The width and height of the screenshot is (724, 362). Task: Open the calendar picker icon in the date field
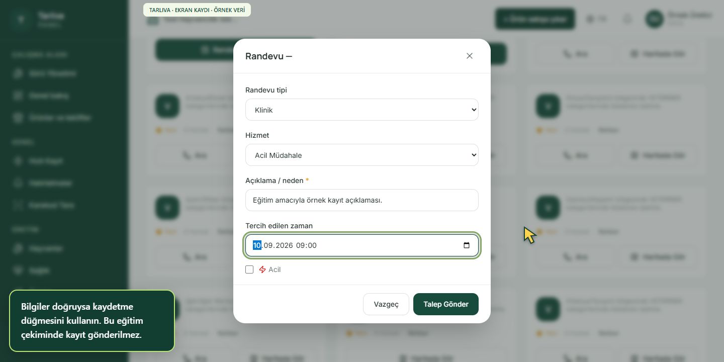tap(467, 245)
